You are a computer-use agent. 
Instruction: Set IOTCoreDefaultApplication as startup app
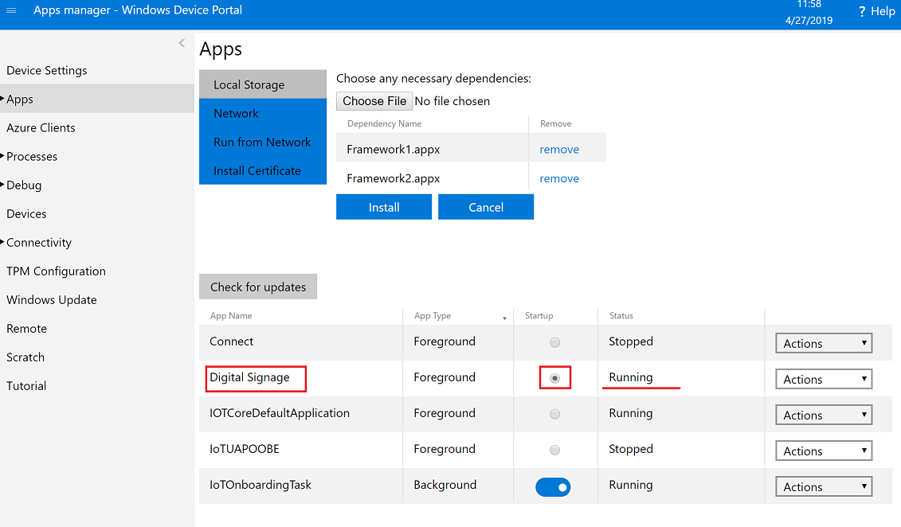pyautogui.click(x=554, y=414)
